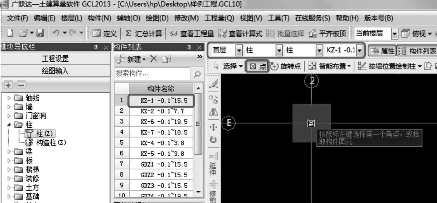Open the KZ-1 component dropdown in toolbar
This screenshot has height=203, width=437.
click(x=359, y=51)
